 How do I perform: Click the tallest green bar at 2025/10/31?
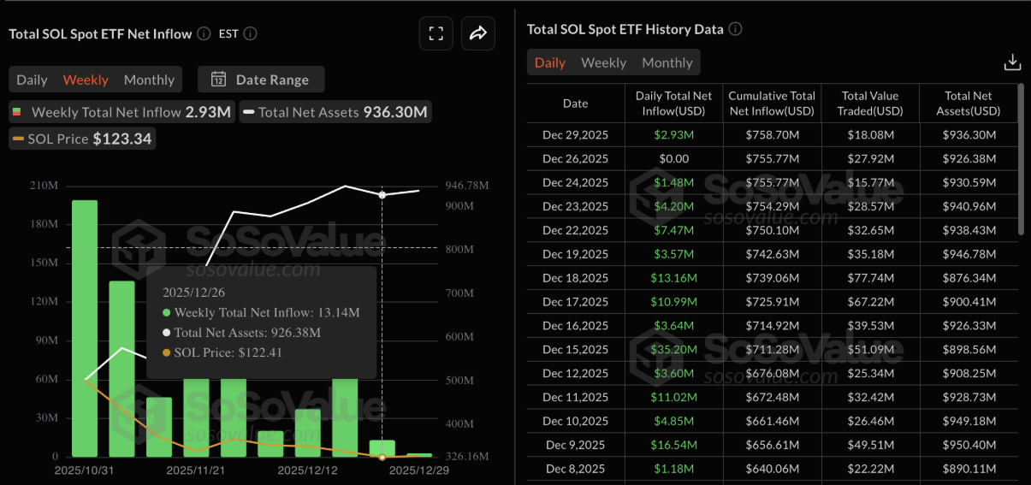(84, 325)
